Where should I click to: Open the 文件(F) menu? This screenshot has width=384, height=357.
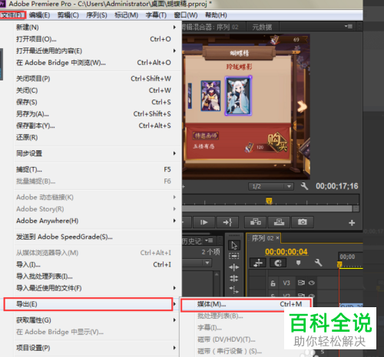12,15
